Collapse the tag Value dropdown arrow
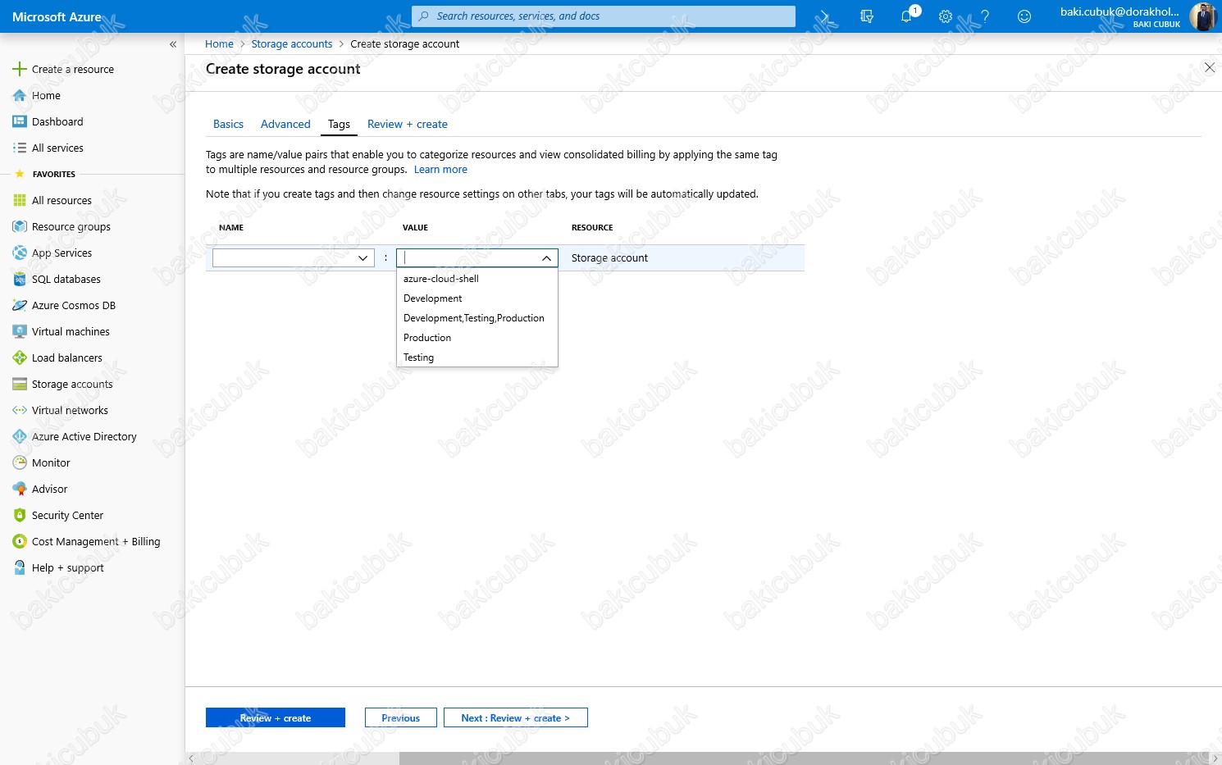 546,258
